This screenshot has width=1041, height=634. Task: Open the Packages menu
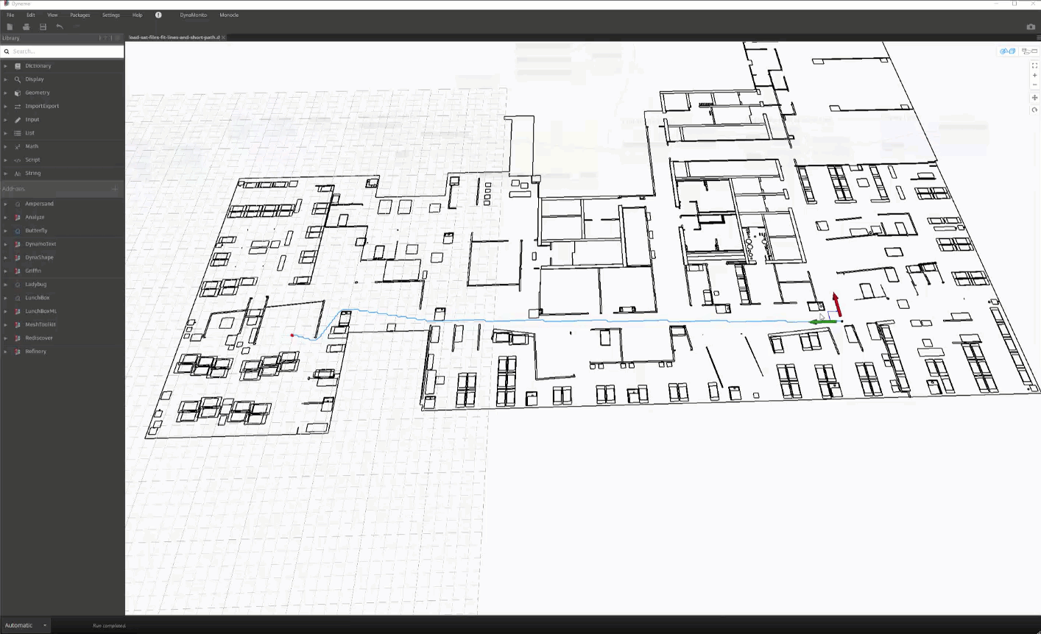point(80,15)
